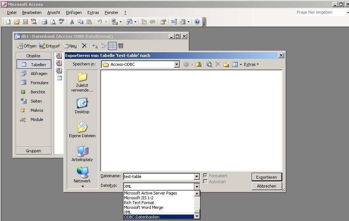Expand Analyze dropdown arrow in toolbar
Screen dimensions: 349x221
(135, 22)
